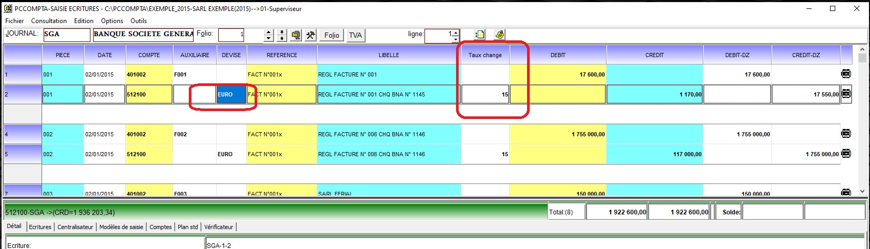
Task: Jump to first or last folio button
Action: [x=282, y=35]
